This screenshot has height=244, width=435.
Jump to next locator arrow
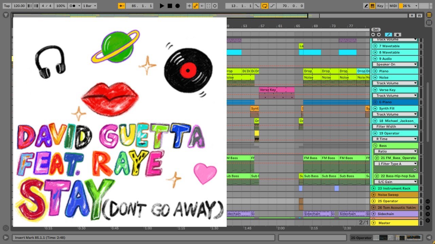click(379, 35)
